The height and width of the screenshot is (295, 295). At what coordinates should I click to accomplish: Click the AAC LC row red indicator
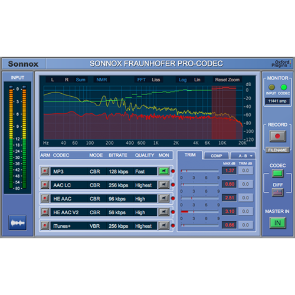coord(173,185)
